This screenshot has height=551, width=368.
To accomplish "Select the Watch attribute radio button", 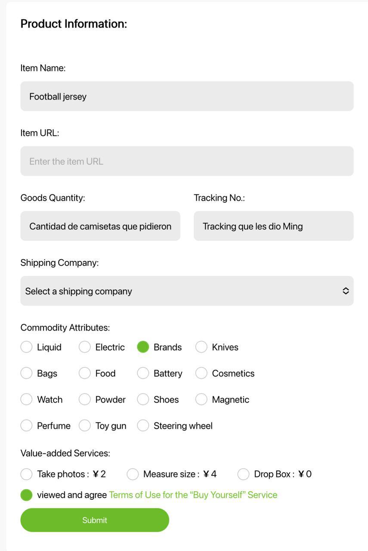I will (27, 399).
